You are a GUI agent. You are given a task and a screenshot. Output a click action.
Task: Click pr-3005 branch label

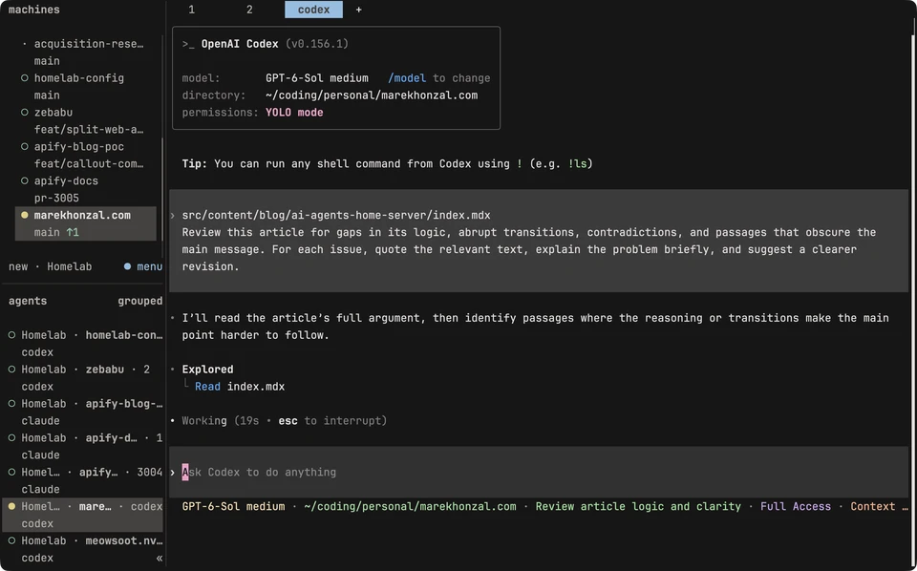coord(56,198)
